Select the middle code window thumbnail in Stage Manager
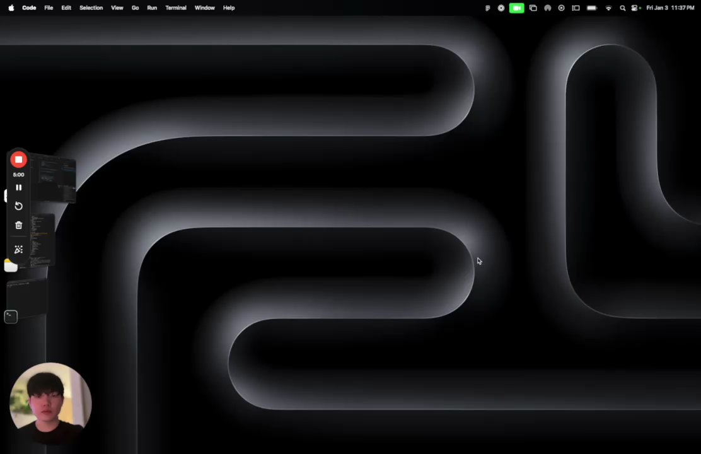The height and width of the screenshot is (454, 701). coord(42,241)
